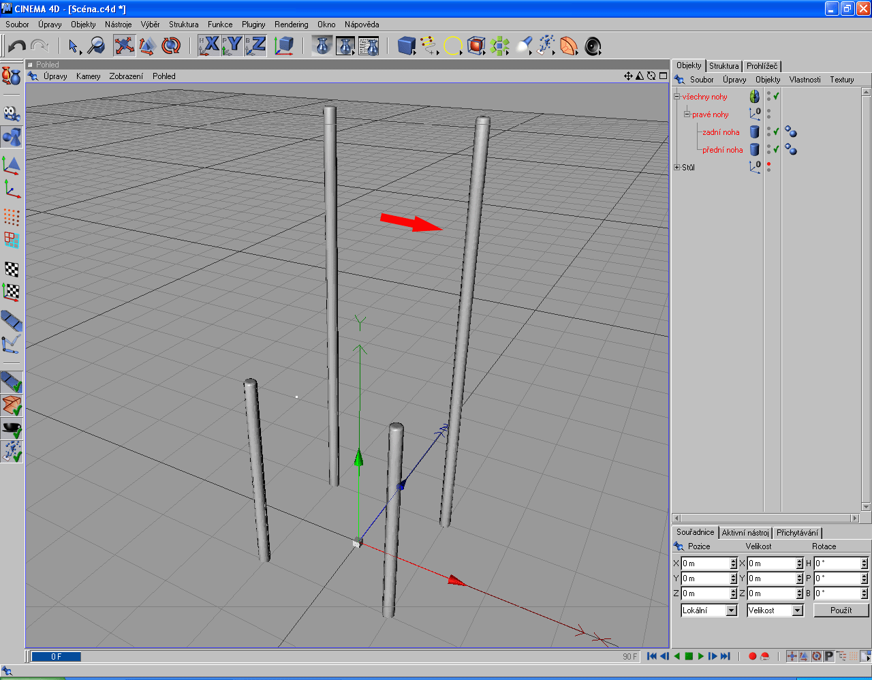
Task: Open the green array objects icon
Action: coord(499,46)
